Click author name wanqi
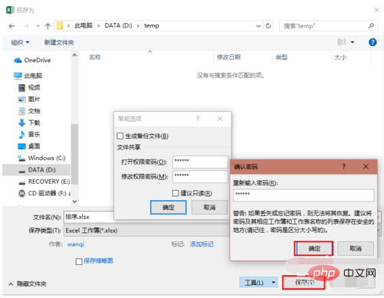 pos(76,244)
